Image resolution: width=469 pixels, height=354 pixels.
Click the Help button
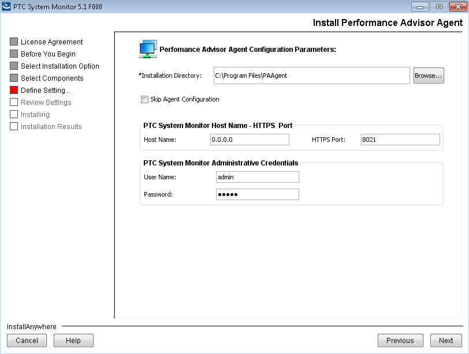(73, 340)
